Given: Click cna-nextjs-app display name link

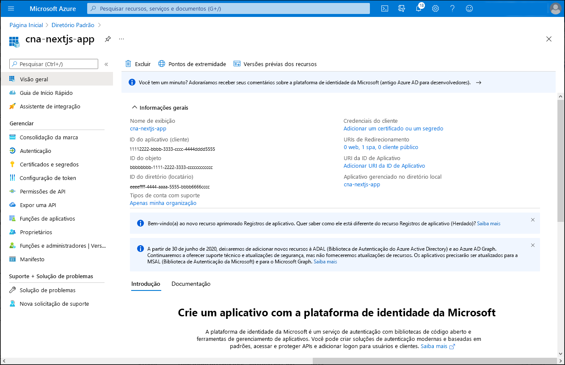Looking at the screenshot, I should (148, 128).
